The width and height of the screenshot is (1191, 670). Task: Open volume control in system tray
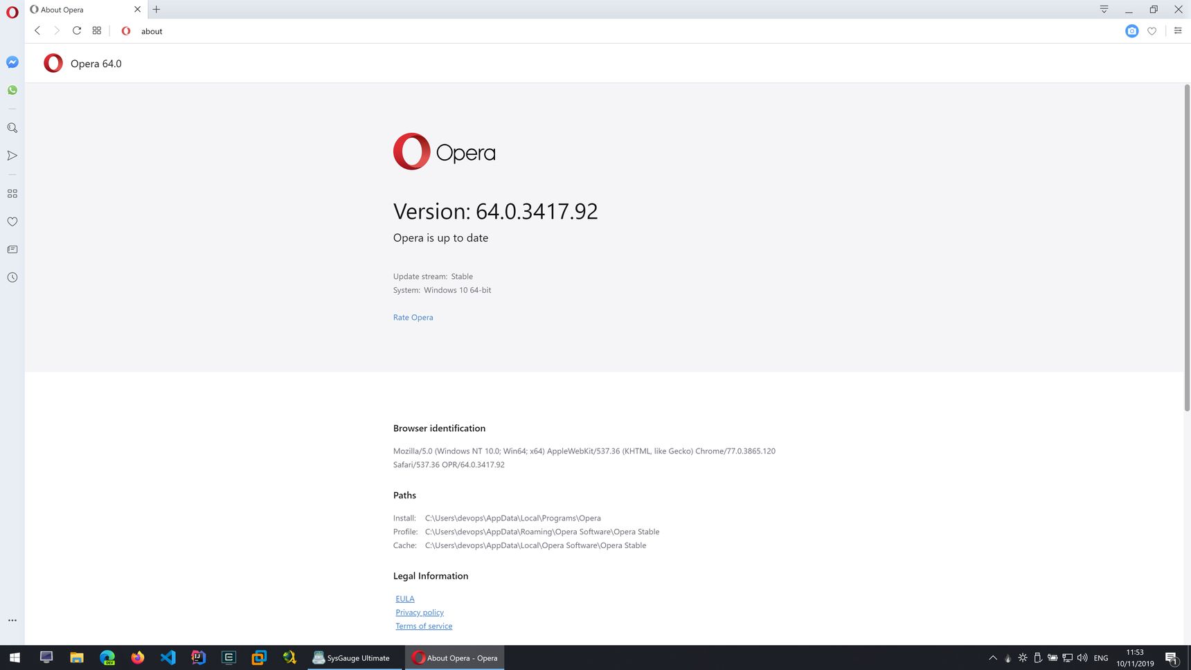[1082, 658]
